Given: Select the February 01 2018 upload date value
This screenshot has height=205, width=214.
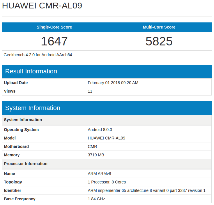Looking at the screenshot, I should click(x=113, y=83).
